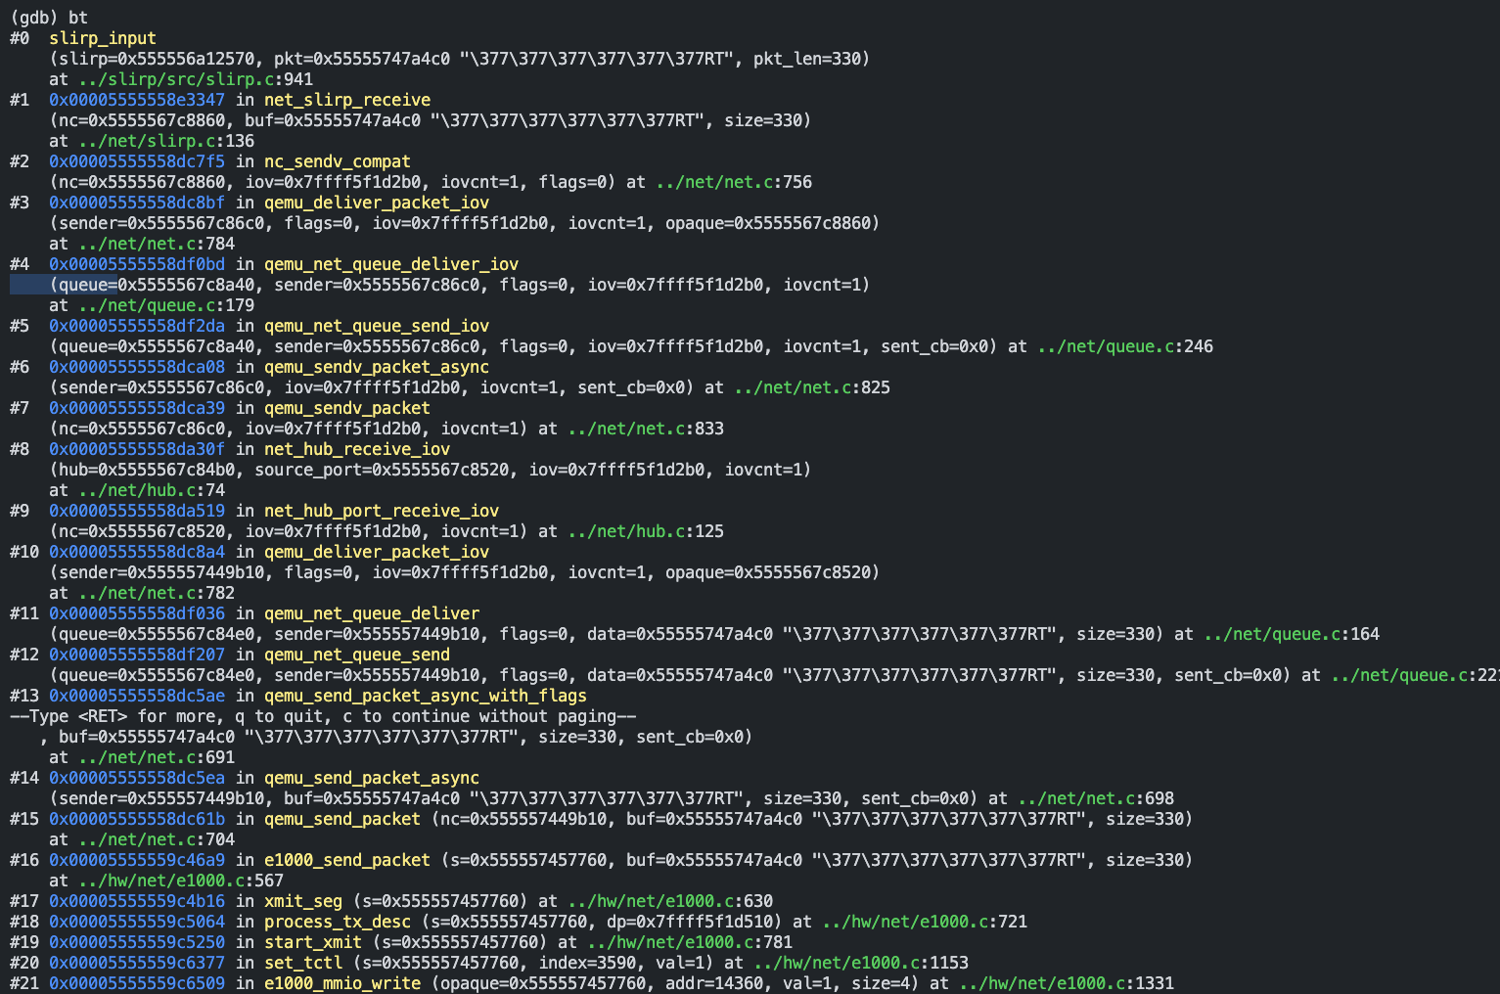Click the qemu_send_packet_async_with_flags function name
This screenshot has width=1500, height=994.
(426, 696)
